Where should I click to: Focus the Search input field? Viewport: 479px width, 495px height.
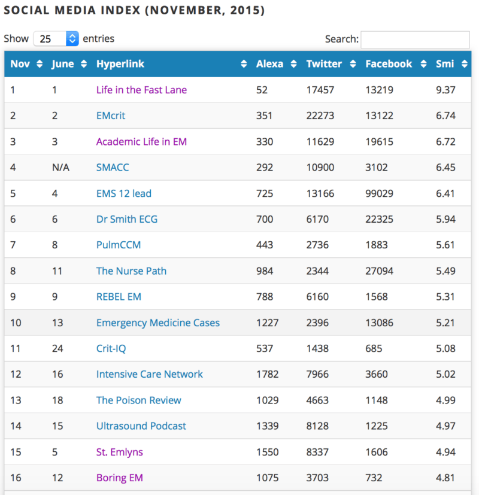pos(415,40)
